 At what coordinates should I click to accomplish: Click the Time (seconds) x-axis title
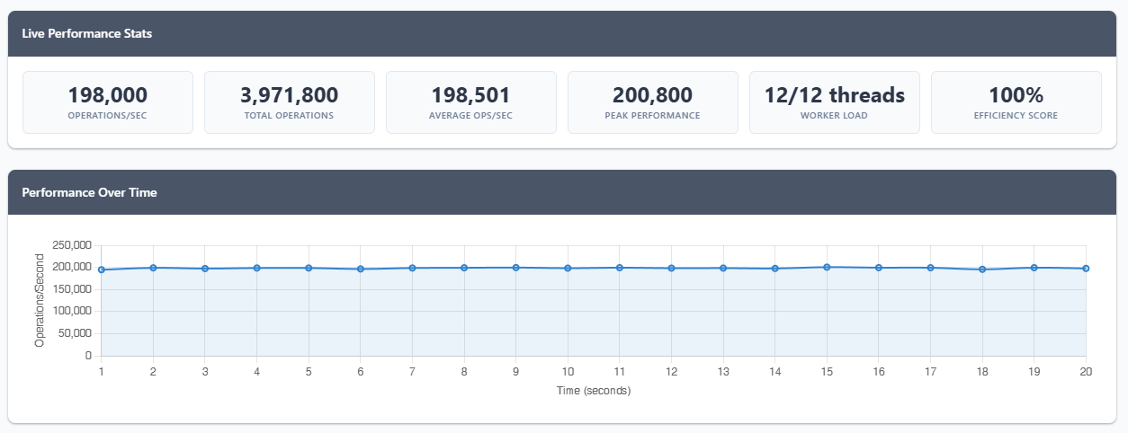pyautogui.click(x=593, y=391)
